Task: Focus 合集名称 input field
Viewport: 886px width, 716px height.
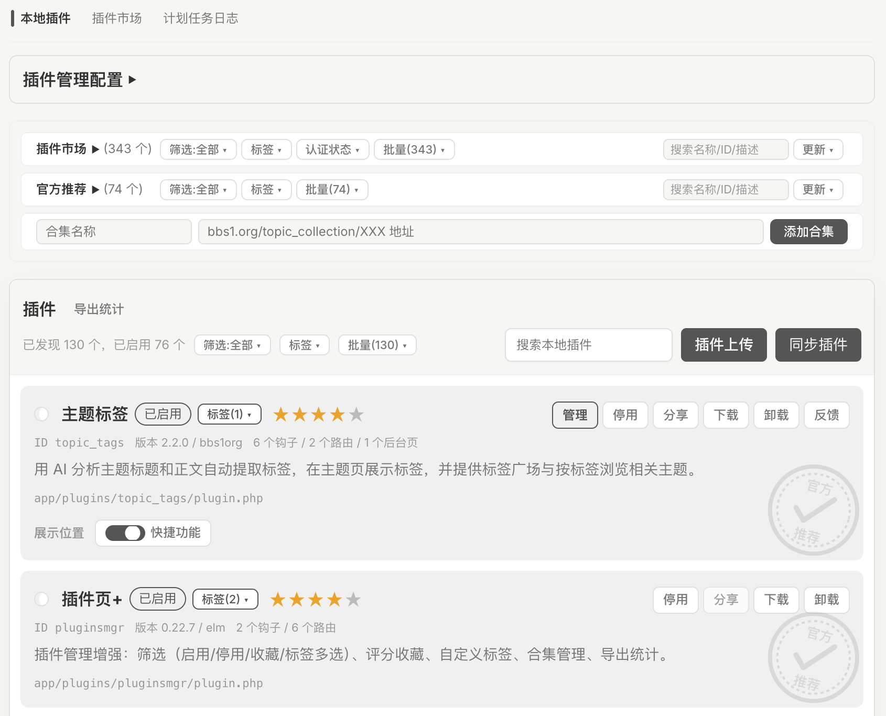Action: coord(114,232)
